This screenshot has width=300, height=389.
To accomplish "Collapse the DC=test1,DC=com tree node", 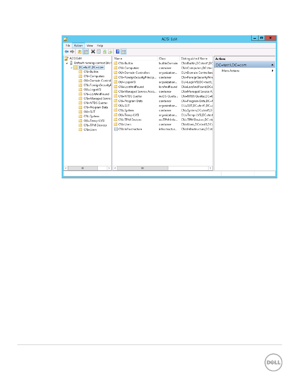I will click(x=71, y=67).
